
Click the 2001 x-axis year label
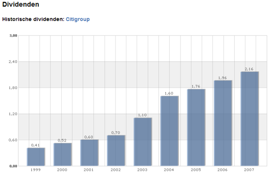coord(89,170)
